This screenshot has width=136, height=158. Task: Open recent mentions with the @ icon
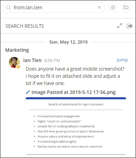pos(113,8)
